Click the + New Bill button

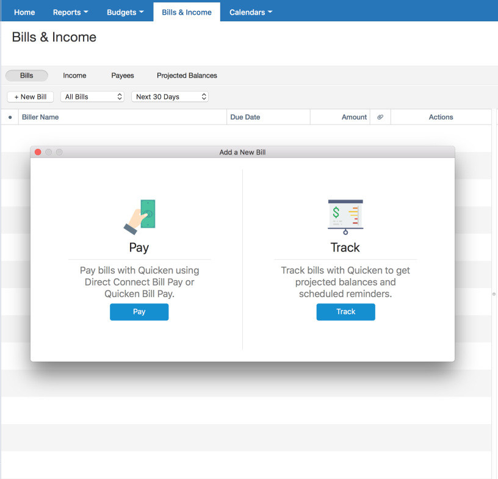31,97
